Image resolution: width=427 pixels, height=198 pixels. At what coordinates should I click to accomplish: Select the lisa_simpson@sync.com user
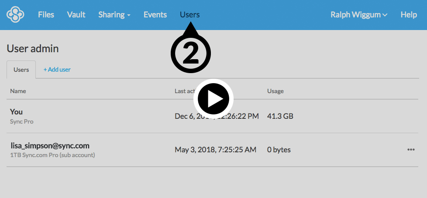[x=50, y=146]
